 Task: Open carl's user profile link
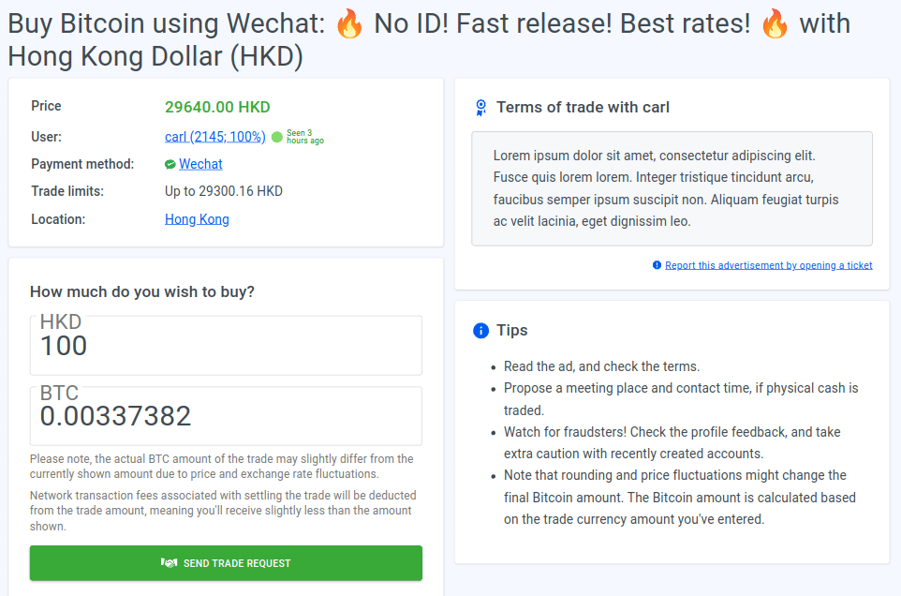pyautogui.click(x=214, y=137)
